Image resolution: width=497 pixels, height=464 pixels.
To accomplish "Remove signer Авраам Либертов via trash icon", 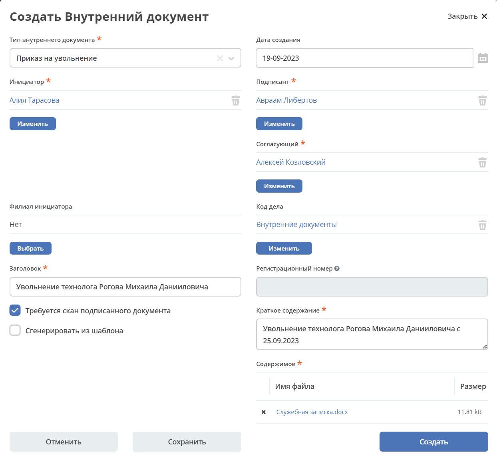I will 483,100.
